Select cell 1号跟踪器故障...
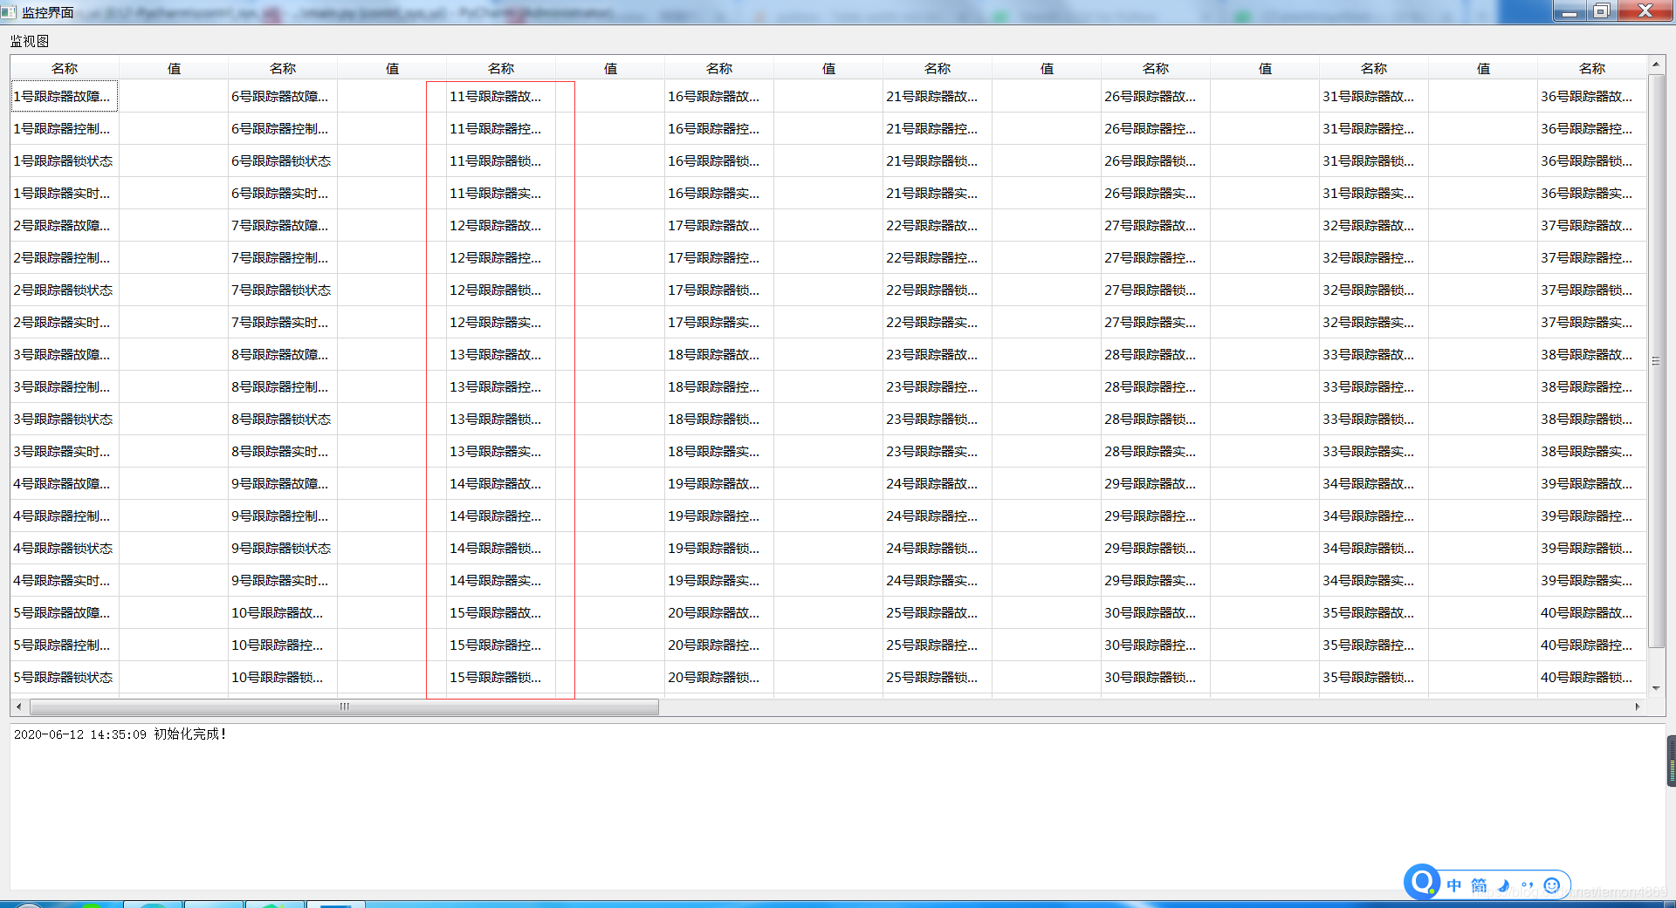 point(65,96)
